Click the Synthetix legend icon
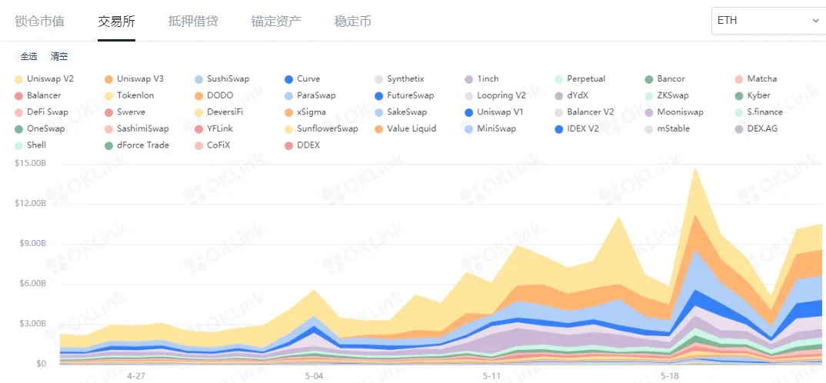Viewport: 826px width, 383px height. pyautogui.click(x=379, y=79)
